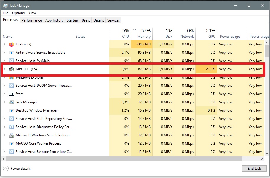This screenshot has width=270, height=178.
Task: Click the MPC-HC (x64) player icon
Action: [x=11, y=69]
